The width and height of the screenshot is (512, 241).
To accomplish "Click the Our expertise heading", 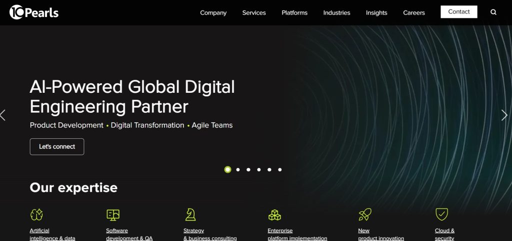I will coord(73,188).
